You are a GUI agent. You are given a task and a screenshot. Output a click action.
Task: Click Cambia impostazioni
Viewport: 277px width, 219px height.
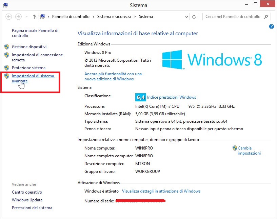249,151
